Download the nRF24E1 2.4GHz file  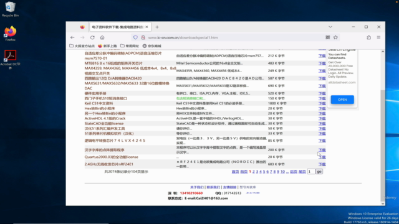pyautogui.click(x=322, y=164)
